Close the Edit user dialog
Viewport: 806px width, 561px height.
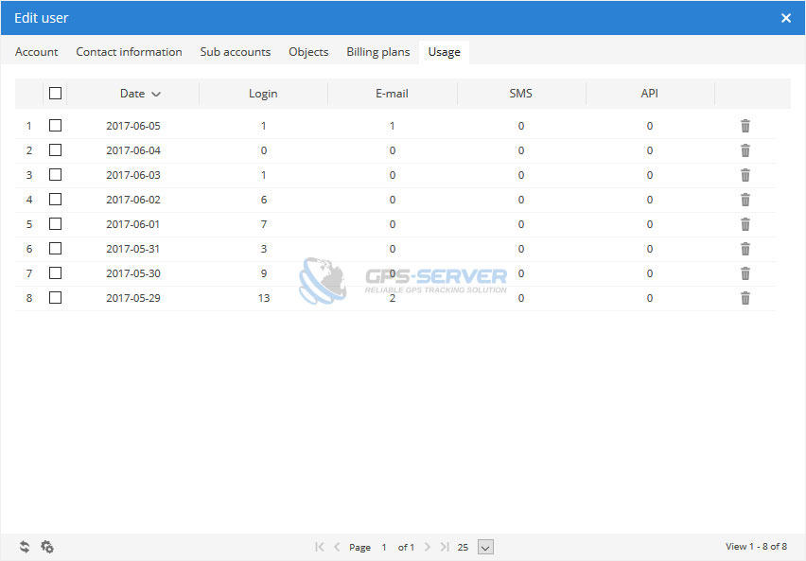(x=785, y=18)
